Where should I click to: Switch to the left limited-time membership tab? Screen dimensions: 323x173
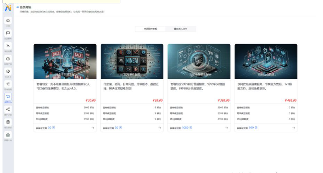click(150, 29)
